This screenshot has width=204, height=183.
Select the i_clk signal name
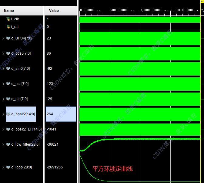pyautogui.click(x=15, y=19)
